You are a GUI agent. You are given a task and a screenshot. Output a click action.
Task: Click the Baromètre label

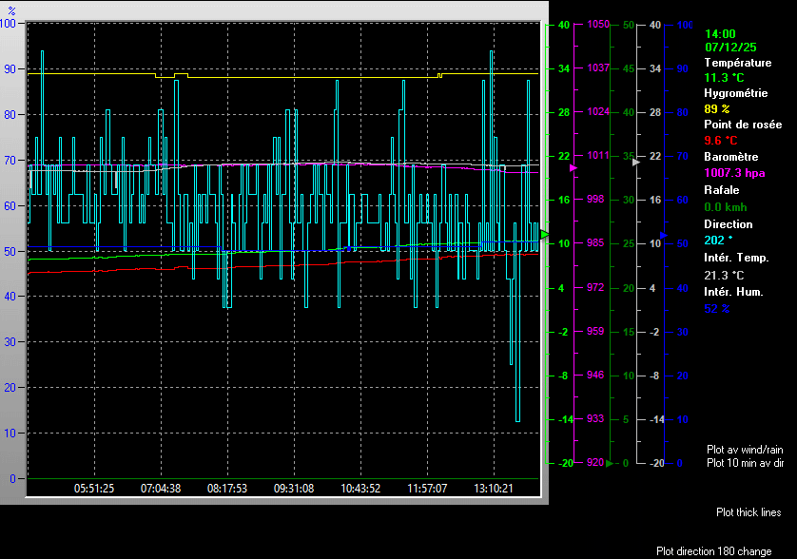point(730,157)
